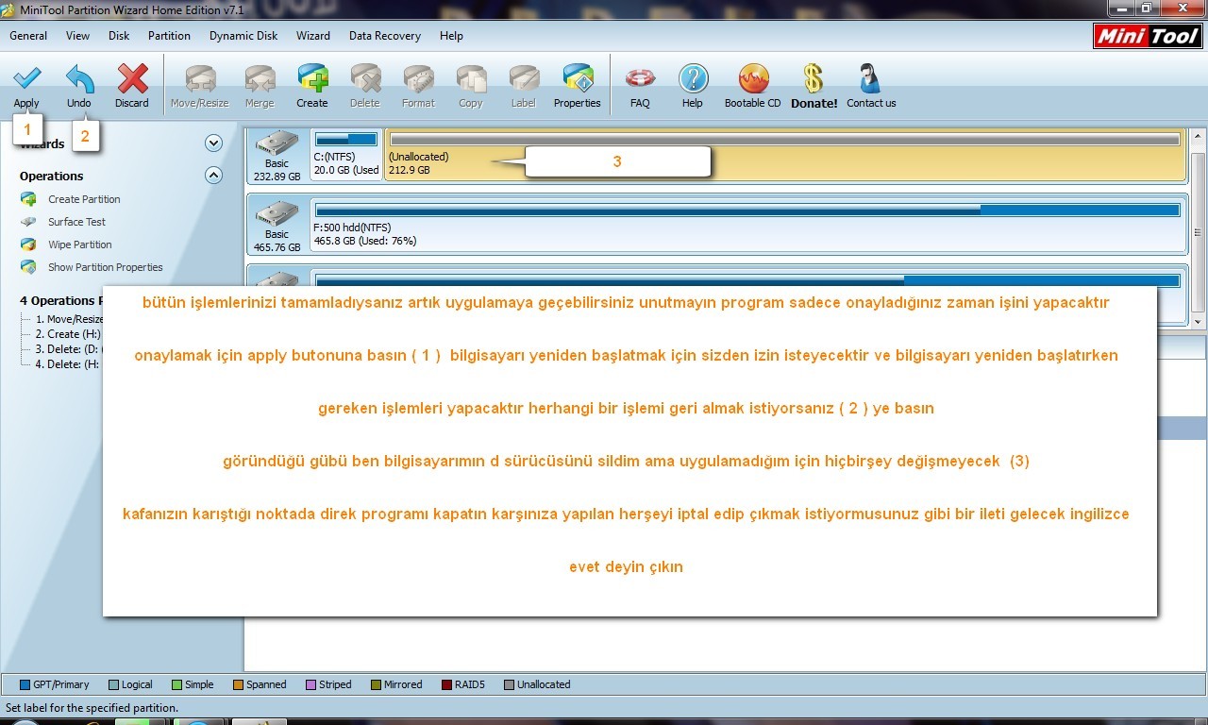1208x725 pixels.
Task: Open the General menu
Action: click(x=28, y=36)
